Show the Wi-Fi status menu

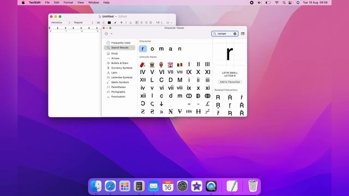pyautogui.click(x=276, y=3)
